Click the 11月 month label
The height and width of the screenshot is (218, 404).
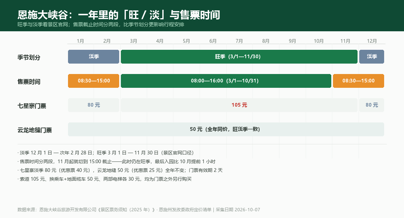coord(345,41)
